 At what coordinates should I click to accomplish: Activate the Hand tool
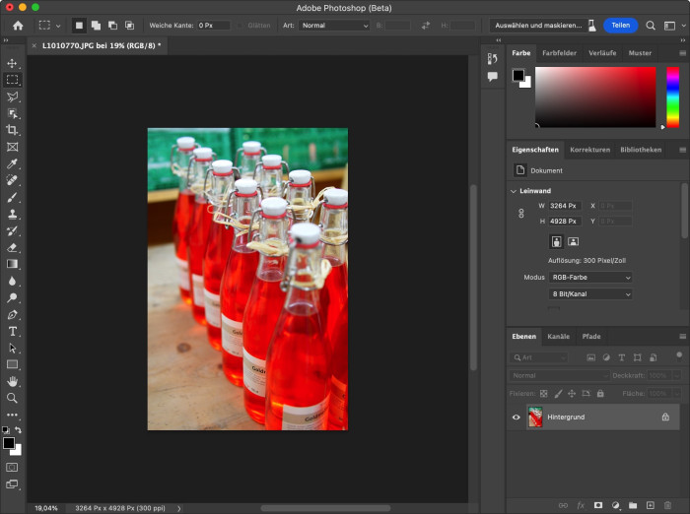tap(13, 381)
